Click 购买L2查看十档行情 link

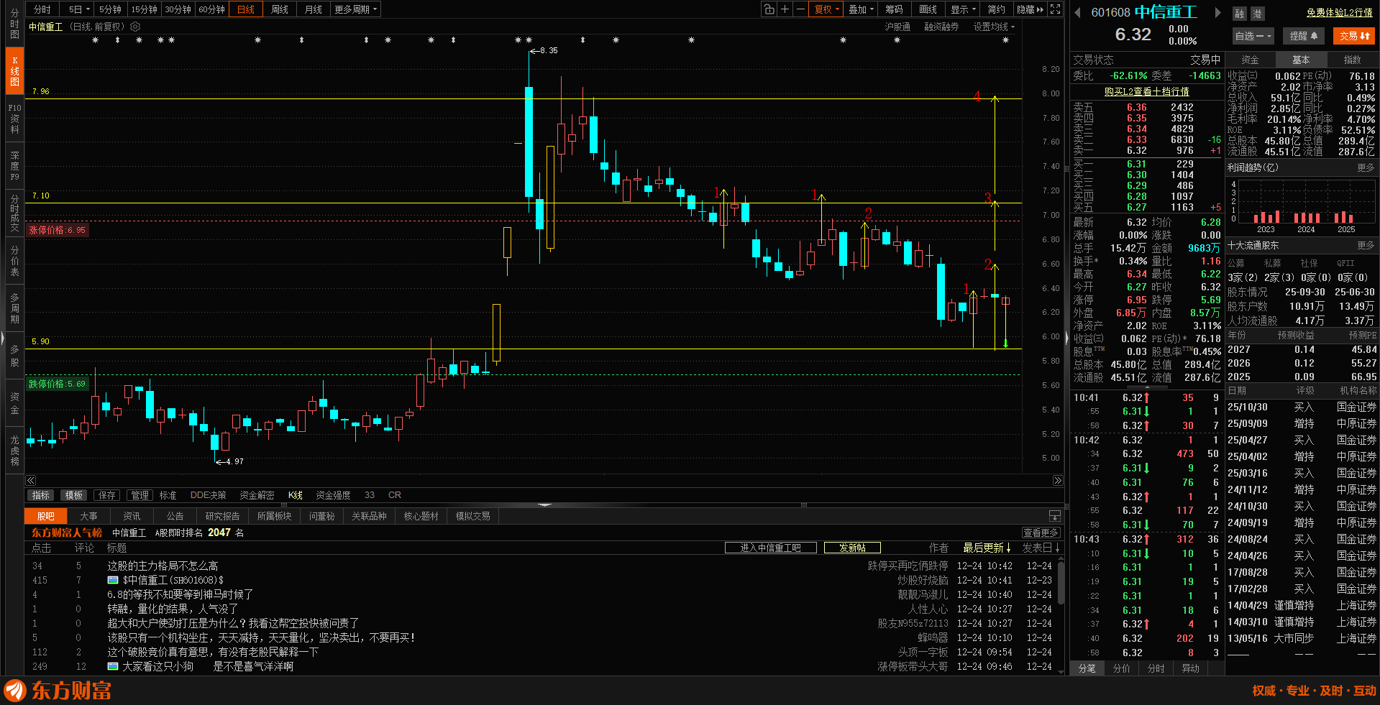click(x=1146, y=92)
